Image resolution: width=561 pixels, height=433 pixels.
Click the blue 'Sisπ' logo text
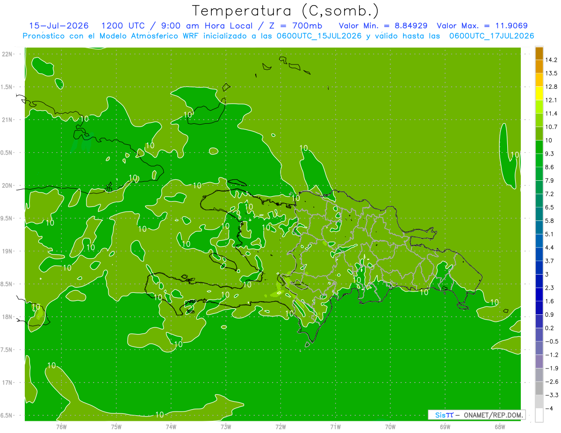tap(444, 415)
